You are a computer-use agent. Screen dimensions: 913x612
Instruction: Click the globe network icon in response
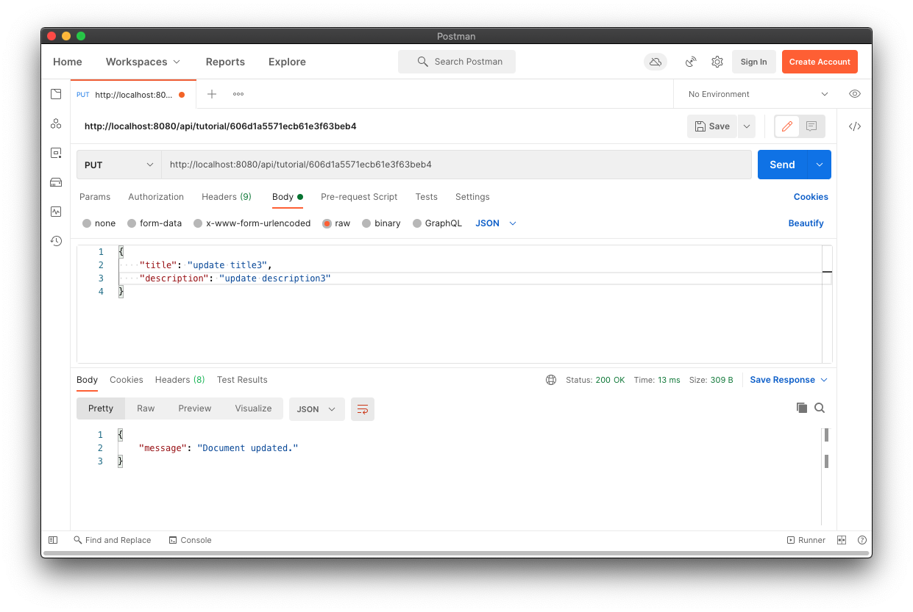551,380
